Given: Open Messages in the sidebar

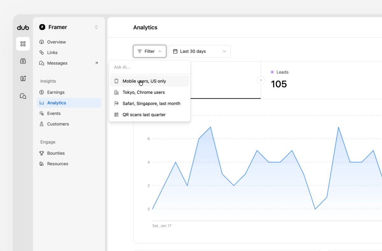Looking at the screenshot, I should pyautogui.click(x=69, y=63).
